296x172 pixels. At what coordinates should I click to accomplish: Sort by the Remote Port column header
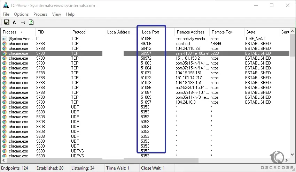pyautogui.click(x=227, y=32)
